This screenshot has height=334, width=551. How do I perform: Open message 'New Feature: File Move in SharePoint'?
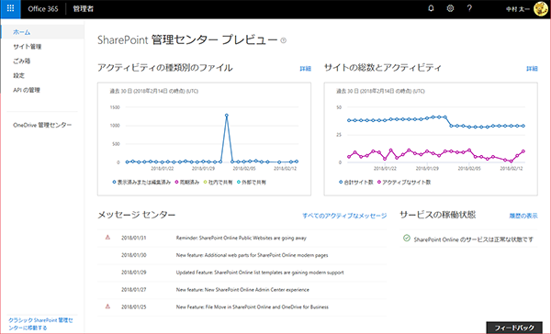click(253, 306)
